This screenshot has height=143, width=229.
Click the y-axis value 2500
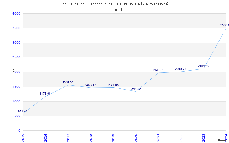[16, 57]
